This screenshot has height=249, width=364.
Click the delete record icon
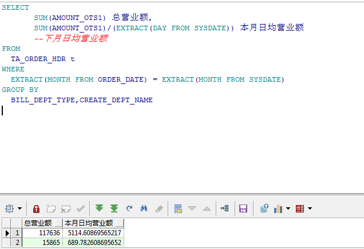[x=66, y=209]
